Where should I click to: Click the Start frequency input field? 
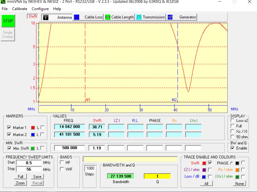click(29, 163)
